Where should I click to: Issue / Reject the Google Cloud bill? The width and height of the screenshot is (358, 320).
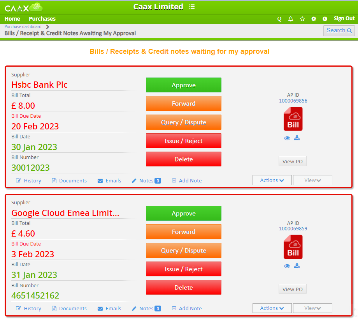click(x=184, y=269)
